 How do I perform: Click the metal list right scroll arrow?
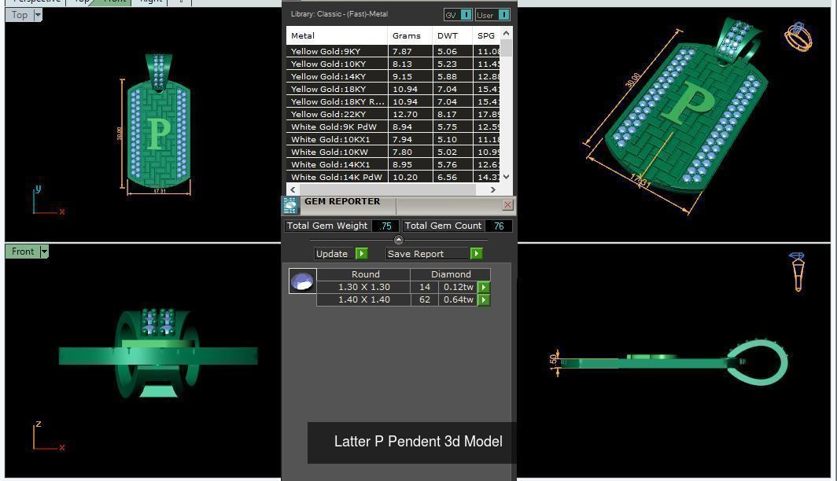tap(492, 189)
